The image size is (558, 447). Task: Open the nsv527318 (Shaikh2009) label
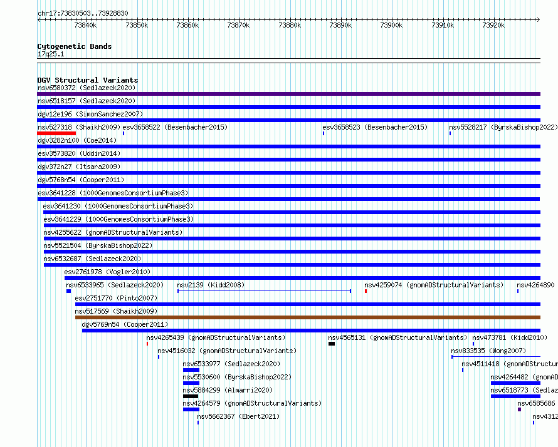[79, 127]
